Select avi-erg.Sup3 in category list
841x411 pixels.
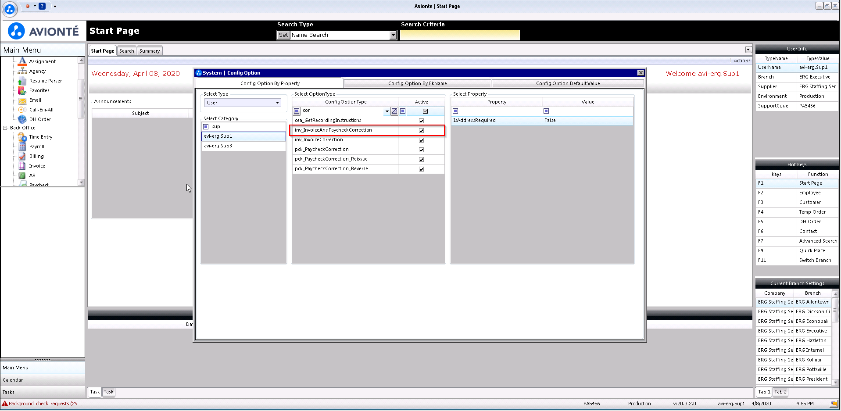tap(243, 146)
